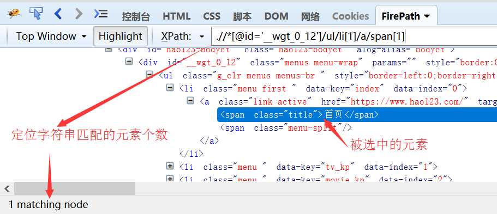The height and width of the screenshot is (214, 497).
Task: Click the horizontal scrollbar thumb
Action: [75, 188]
